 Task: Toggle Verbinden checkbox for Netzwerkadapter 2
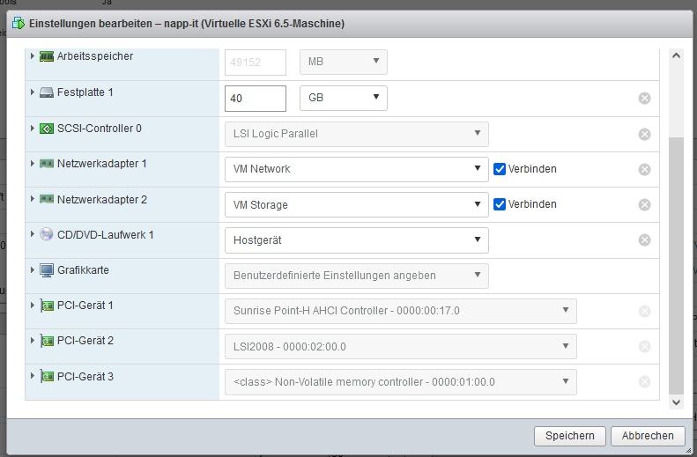500,204
